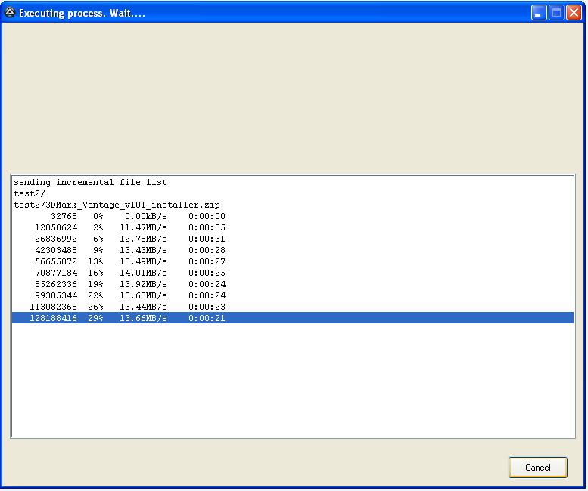
Task: Select the 0% progress row at 0.00kB/s
Action: 119,217
